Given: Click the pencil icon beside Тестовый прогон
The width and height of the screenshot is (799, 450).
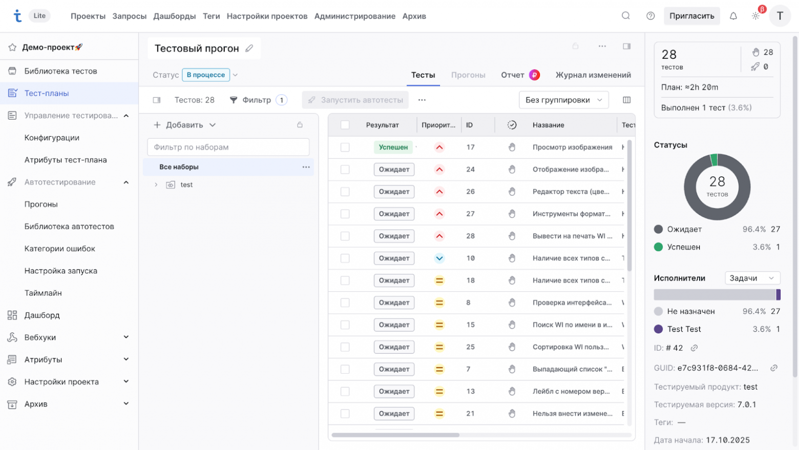Looking at the screenshot, I should point(249,48).
